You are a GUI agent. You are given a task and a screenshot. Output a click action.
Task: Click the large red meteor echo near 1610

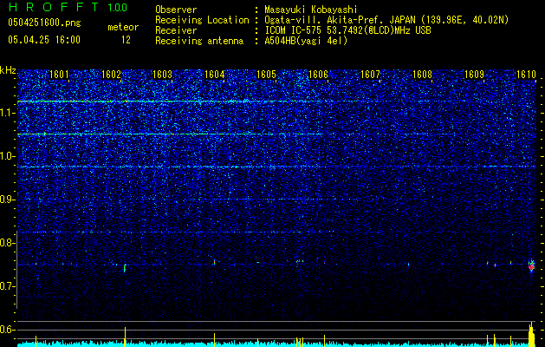(x=531, y=266)
